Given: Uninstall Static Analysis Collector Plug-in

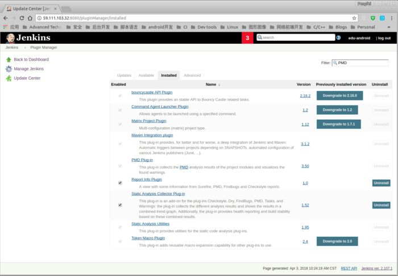Looking at the screenshot, I should 382,205.
